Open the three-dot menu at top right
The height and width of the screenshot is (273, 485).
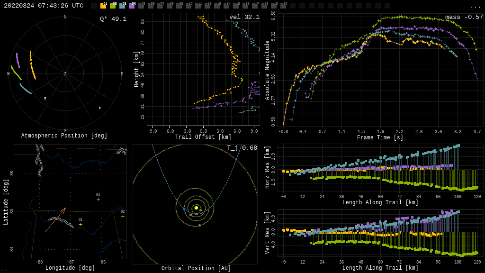point(475,6)
